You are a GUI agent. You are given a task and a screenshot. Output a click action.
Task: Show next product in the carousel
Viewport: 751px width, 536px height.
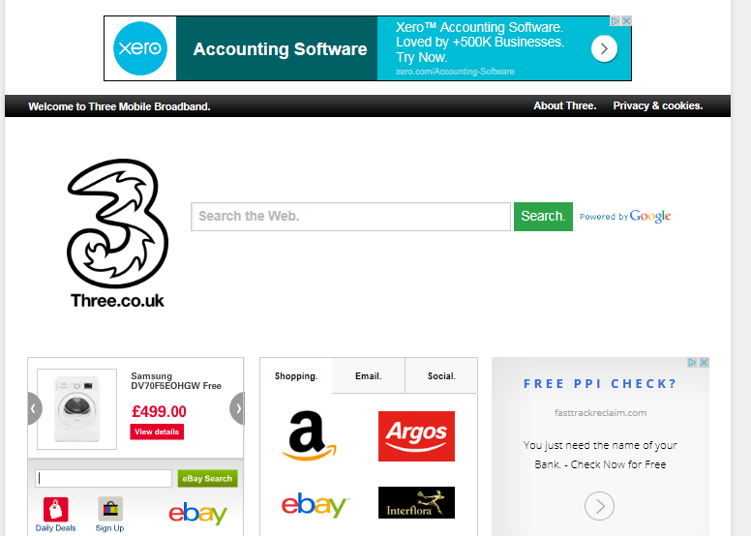(237, 408)
